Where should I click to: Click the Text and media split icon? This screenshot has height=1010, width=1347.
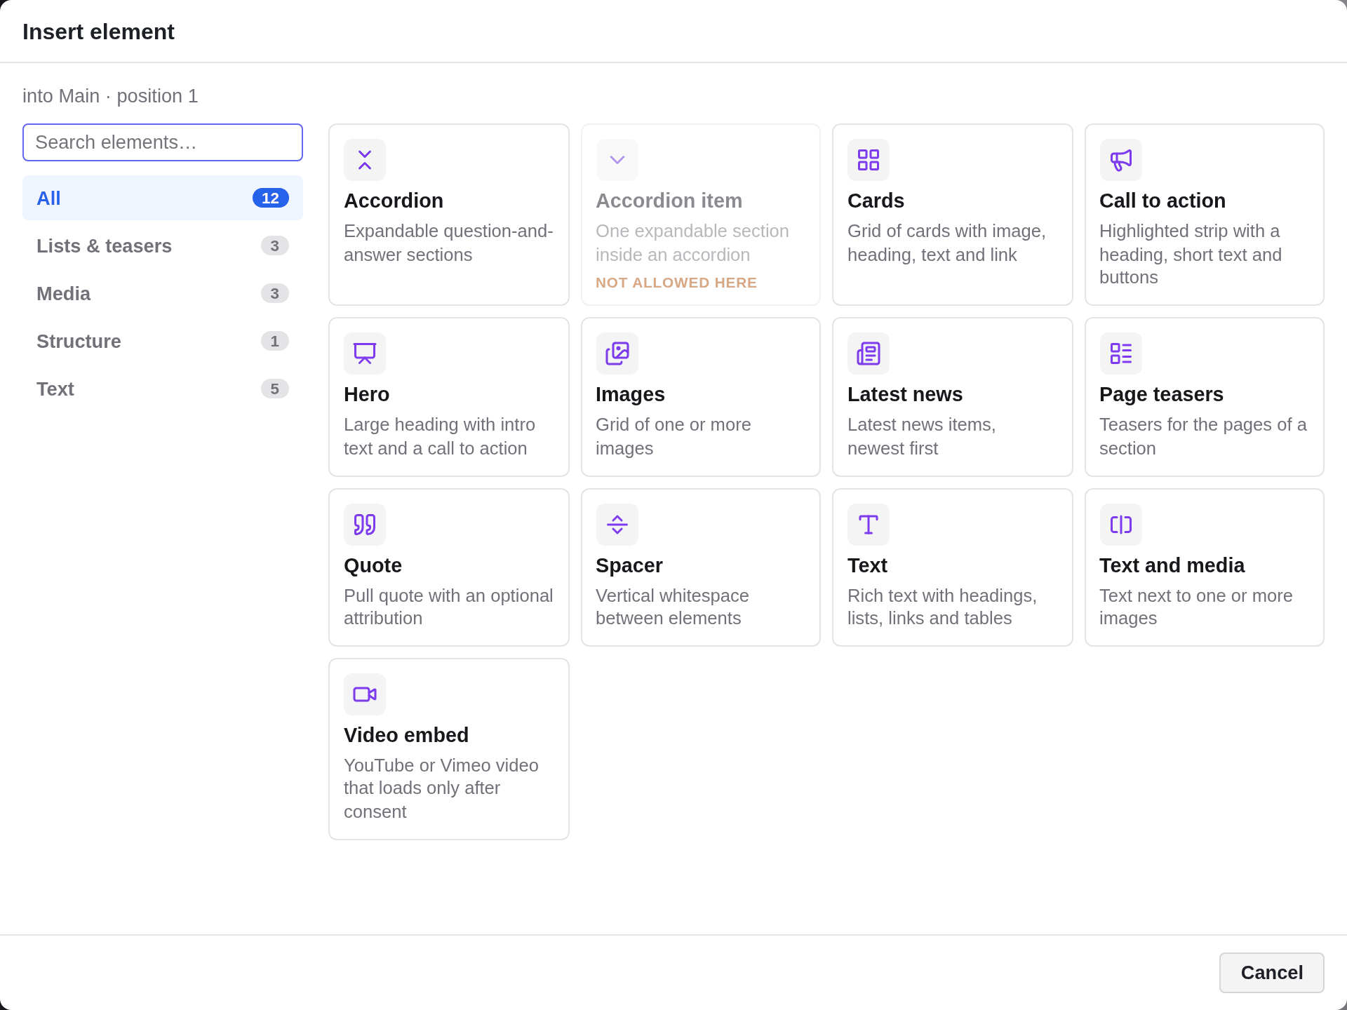point(1121,525)
